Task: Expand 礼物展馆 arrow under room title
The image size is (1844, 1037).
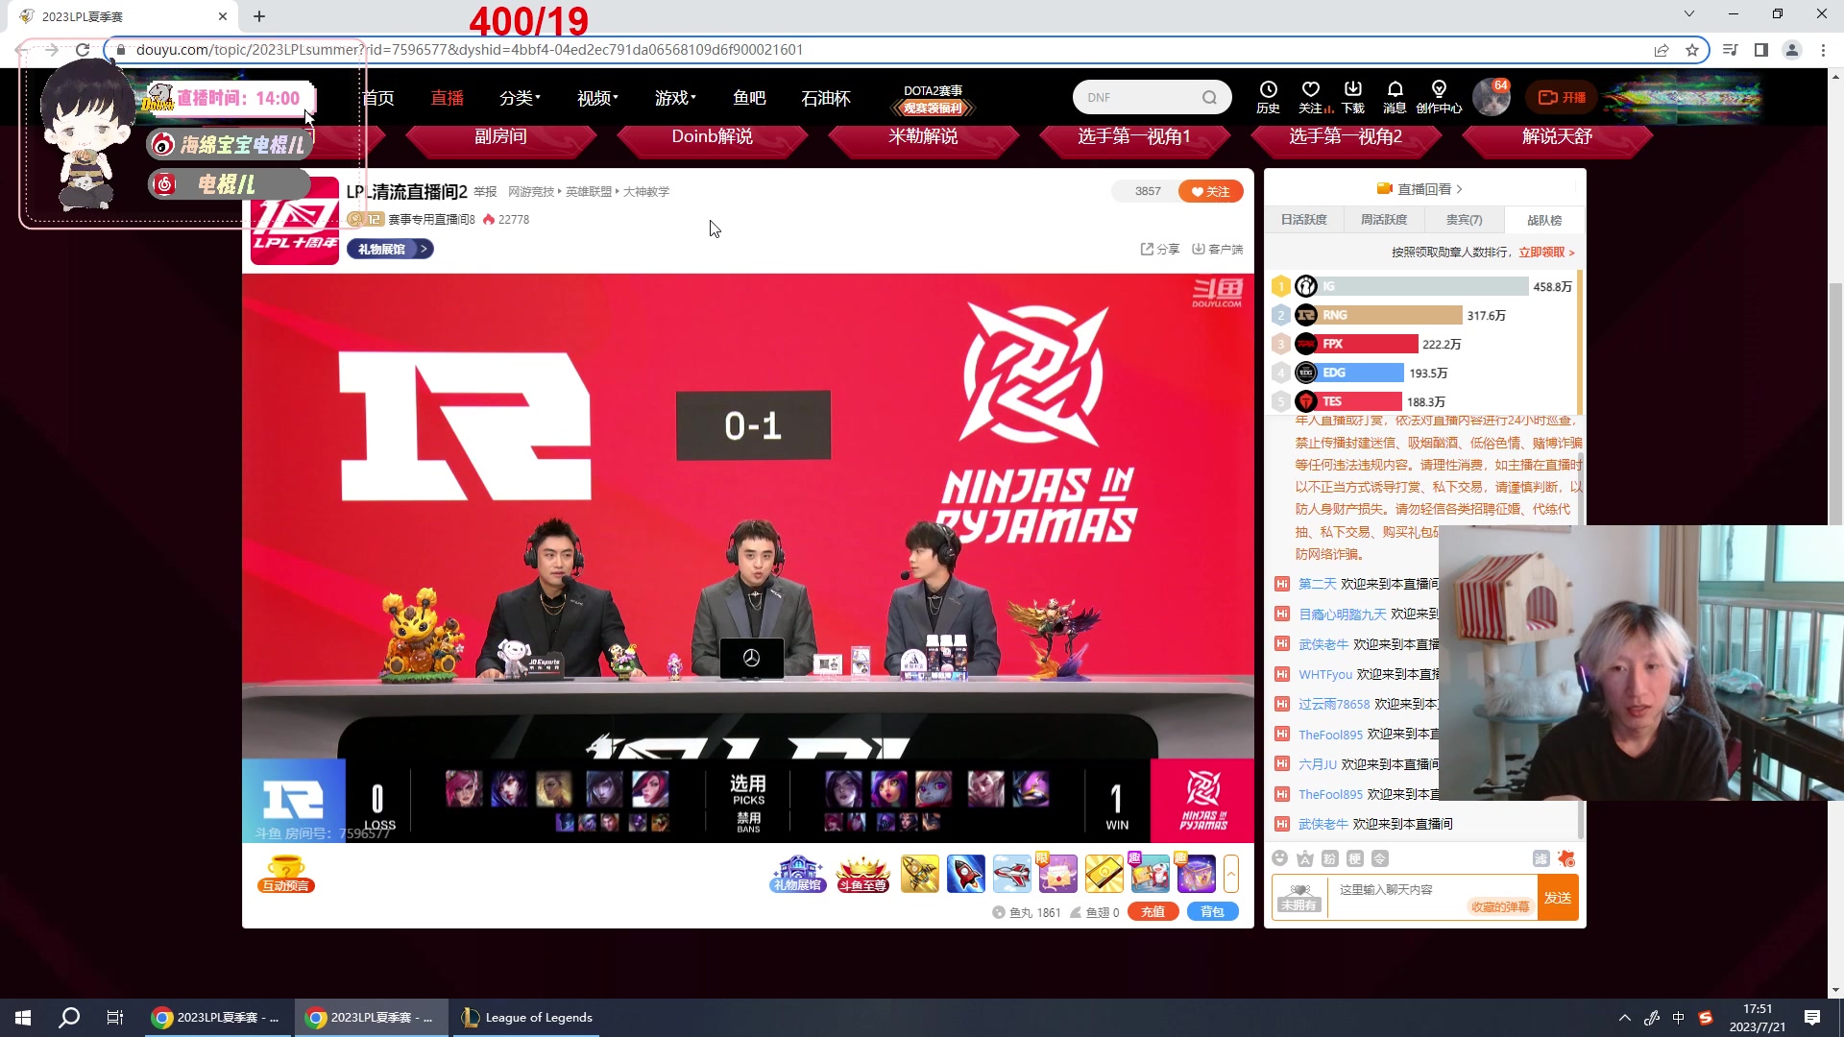Action: click(424, 249)
